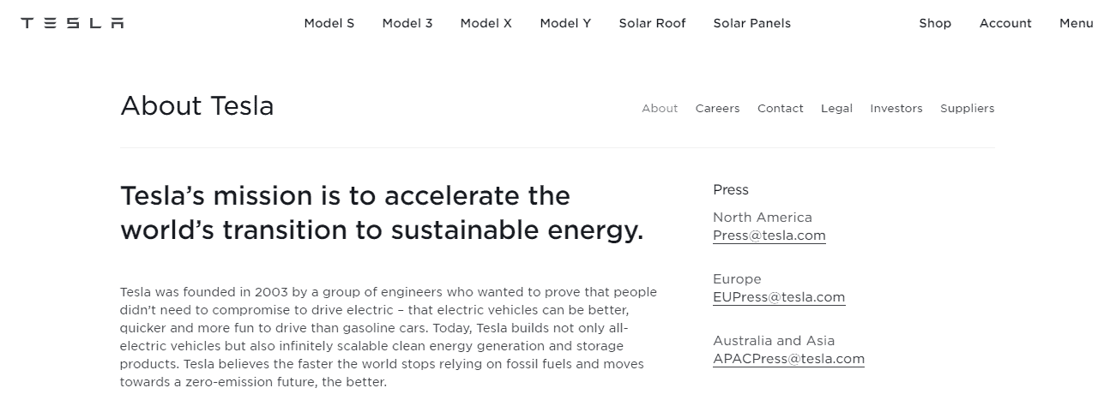
Task: Open the Account page
Action: 1005,23
